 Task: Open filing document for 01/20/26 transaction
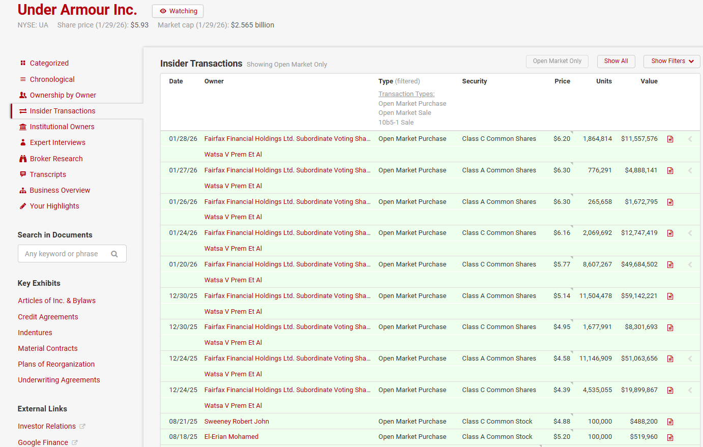[670, 264]
